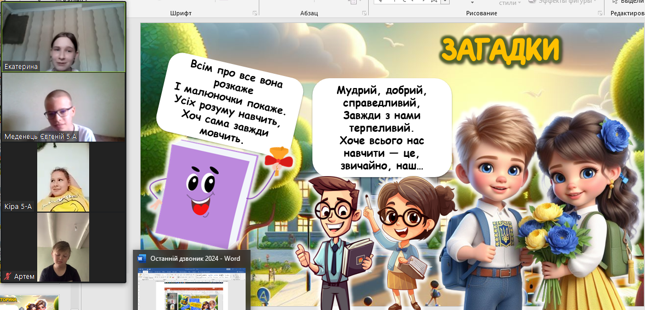Select the slide thumbnail in the slide panel

[x=30, y=302]
